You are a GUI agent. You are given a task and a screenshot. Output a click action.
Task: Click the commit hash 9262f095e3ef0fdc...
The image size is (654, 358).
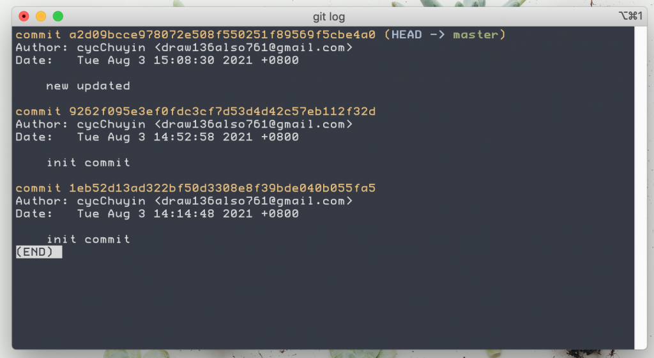pyautogui.click(x=222, y=111)
